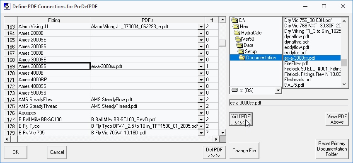
Task: Select the Ames 4000B fitting cell
Action: tap(54, 73)
